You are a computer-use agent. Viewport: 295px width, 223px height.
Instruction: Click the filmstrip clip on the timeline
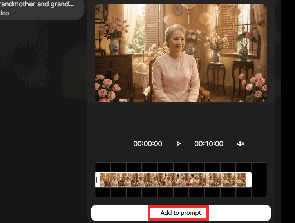coord(173,180)
